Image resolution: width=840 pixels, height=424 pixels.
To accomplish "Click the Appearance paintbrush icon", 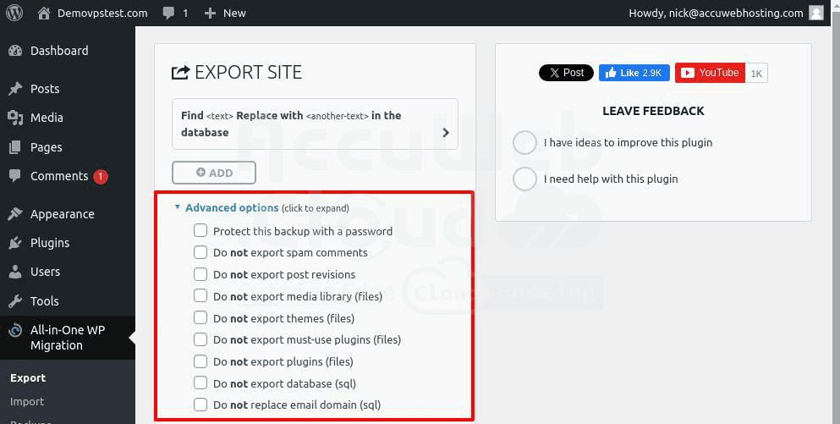I will point(14,214).
